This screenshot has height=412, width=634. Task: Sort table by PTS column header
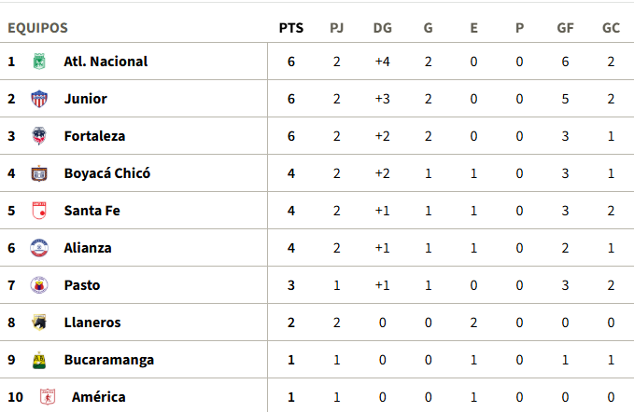coord(291,28)
